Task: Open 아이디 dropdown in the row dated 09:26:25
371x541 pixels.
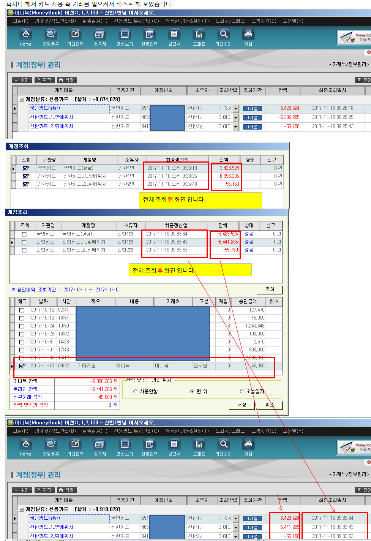Action: (235, 118)
